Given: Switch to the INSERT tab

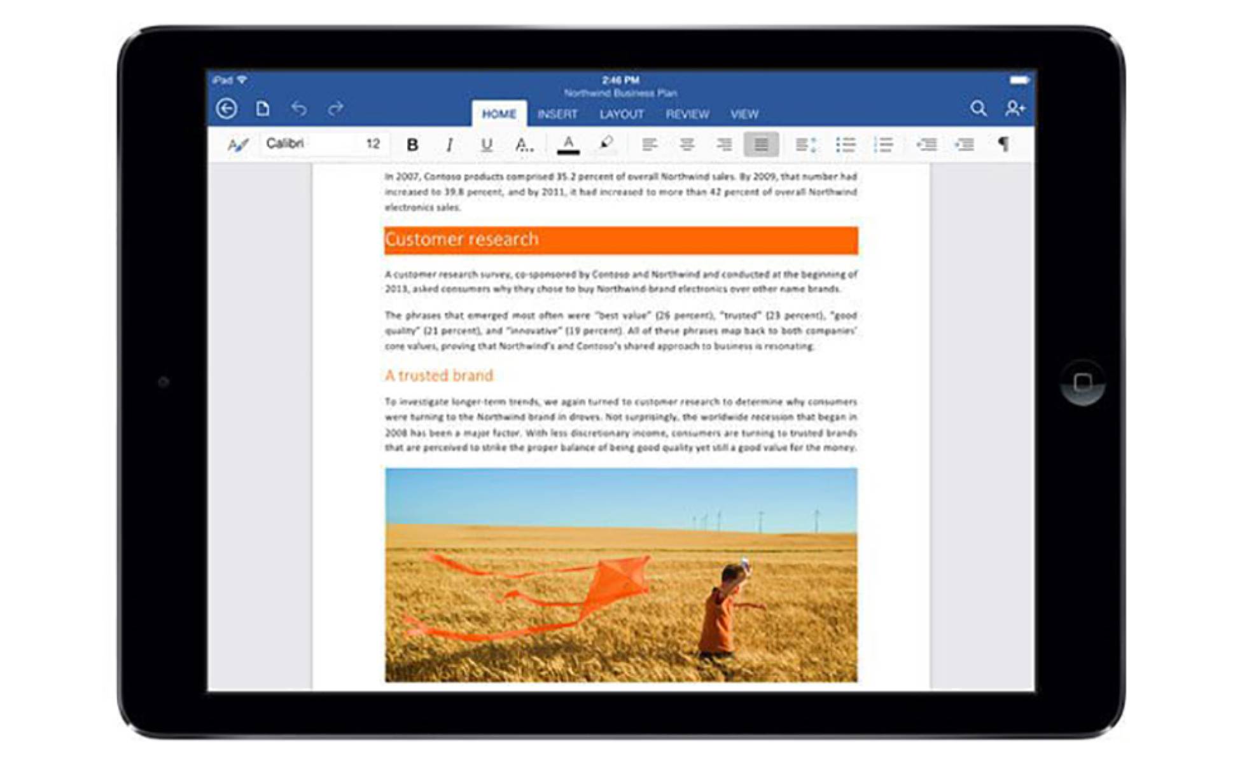Looking at the screenshot, I should pyautogui.click(x=557, y=114).
